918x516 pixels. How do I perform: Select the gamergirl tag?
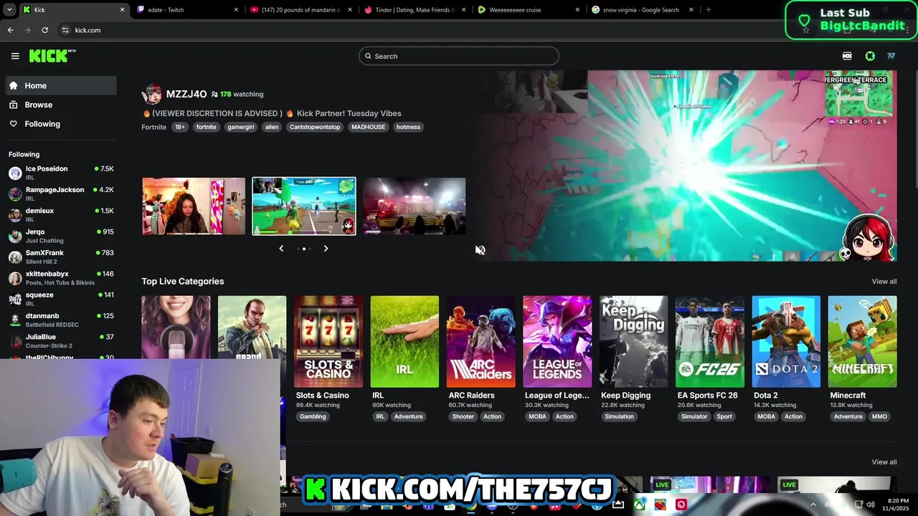point(241,127)
